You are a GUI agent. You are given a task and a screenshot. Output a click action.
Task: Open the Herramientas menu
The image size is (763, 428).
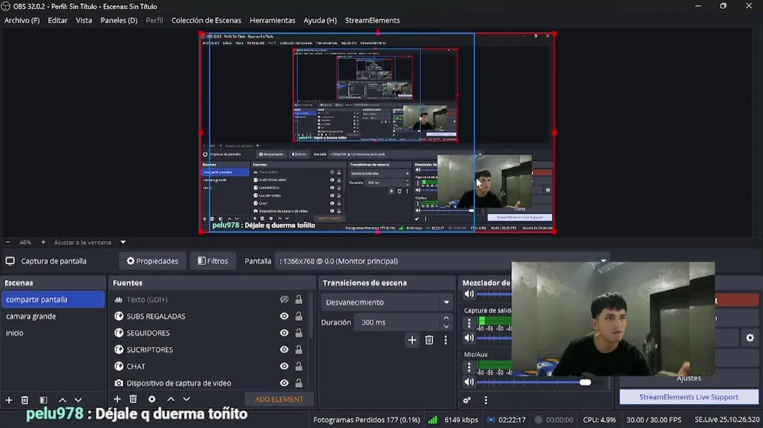272,20
